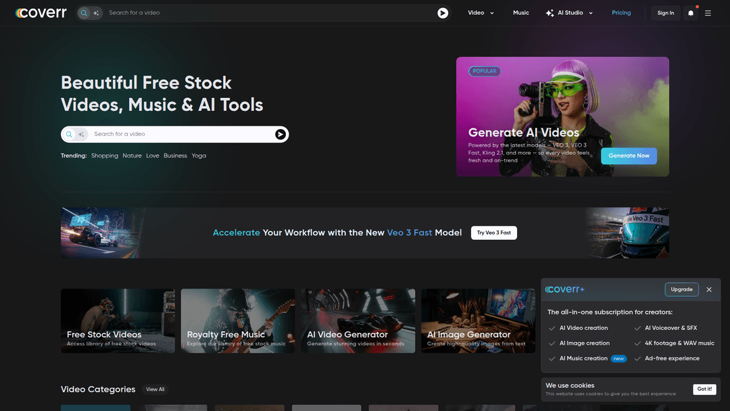The image size is (730, 411).
Task: Click the Coverr logo in the header
Action: pos(41,13)
